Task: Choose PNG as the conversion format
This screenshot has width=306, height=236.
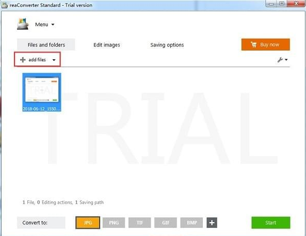Action: pos(114,223)
